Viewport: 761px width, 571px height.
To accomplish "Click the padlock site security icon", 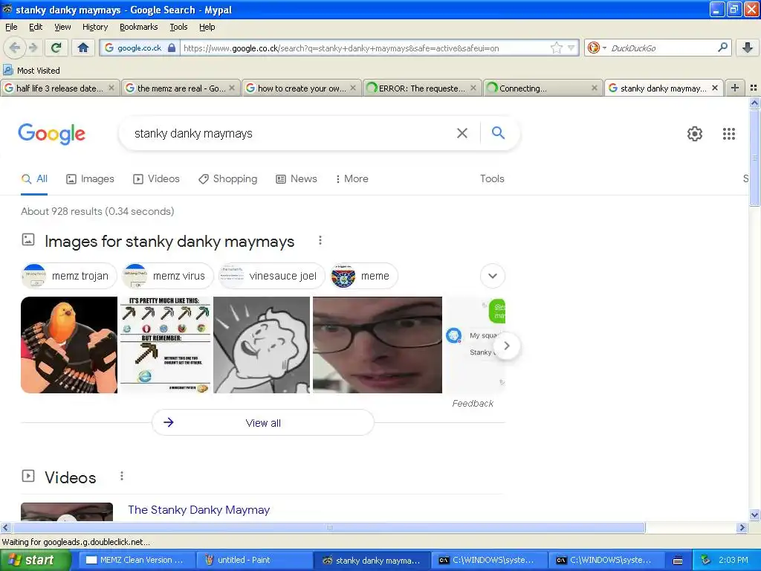I will [172, 48].
